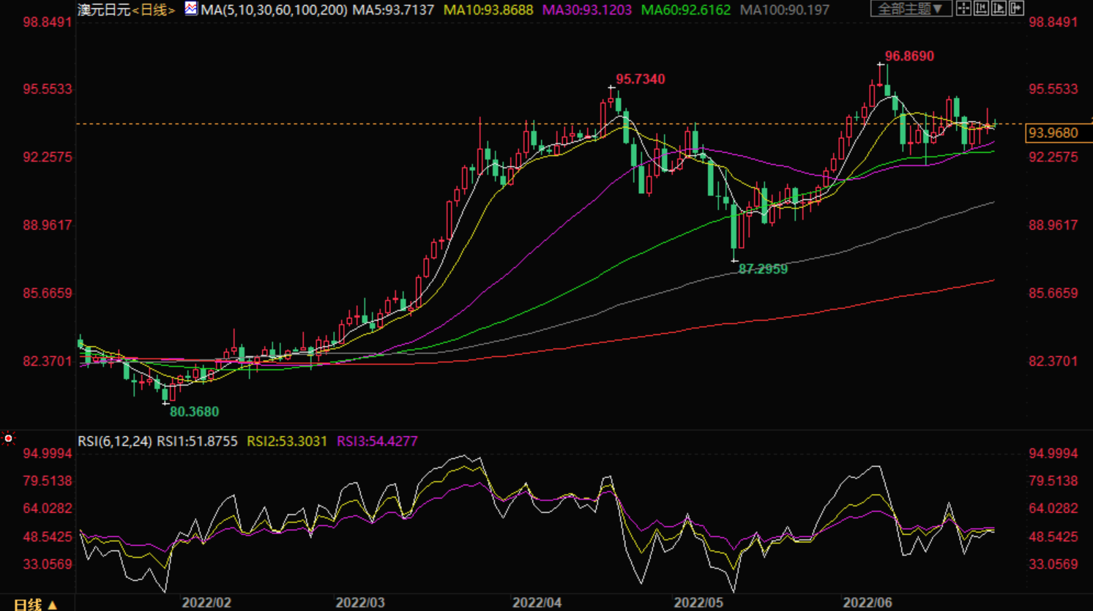
Task: Click the 94.9994 RSI left axis label
Action: tap(48, 454)
